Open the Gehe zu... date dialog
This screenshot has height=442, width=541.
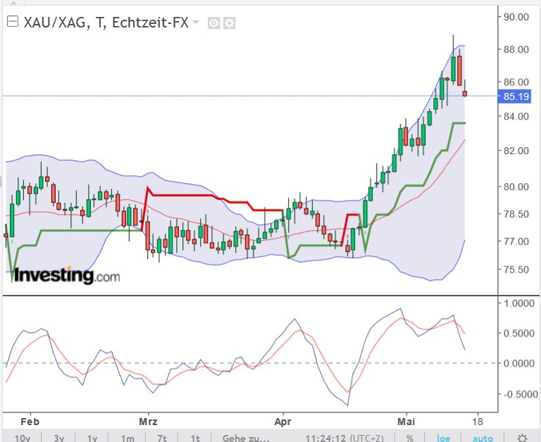(246, 438)
